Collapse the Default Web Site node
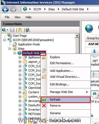The height and width of the screenshot is (124, 99). tap(15, 53)
